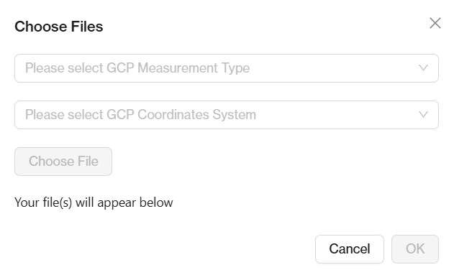Click the greyed-out OK button beside Cancel
This screenshot has width=454, height=275.
[x=415, y=249]
